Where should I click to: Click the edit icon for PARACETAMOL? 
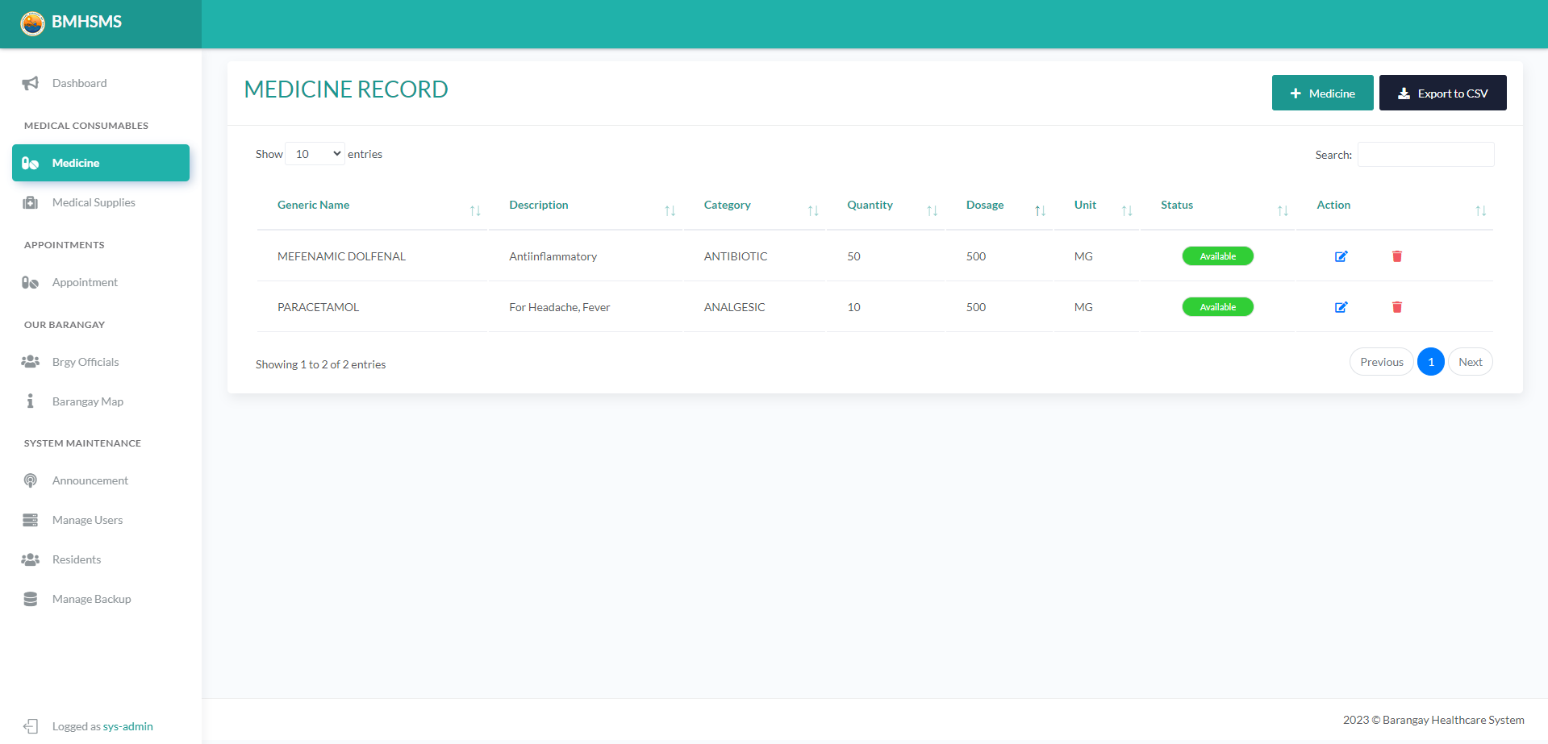click(x=1341, y=307)
